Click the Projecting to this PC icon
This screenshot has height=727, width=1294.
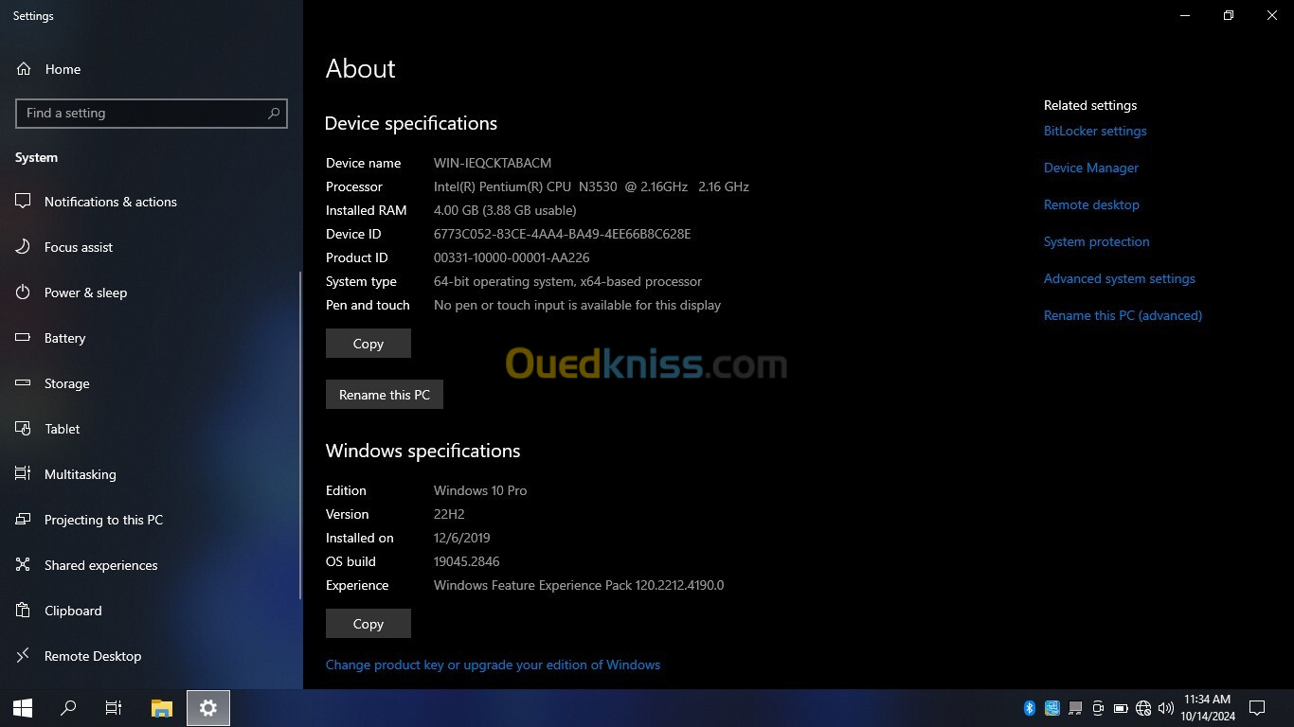(x=24, y=520)
